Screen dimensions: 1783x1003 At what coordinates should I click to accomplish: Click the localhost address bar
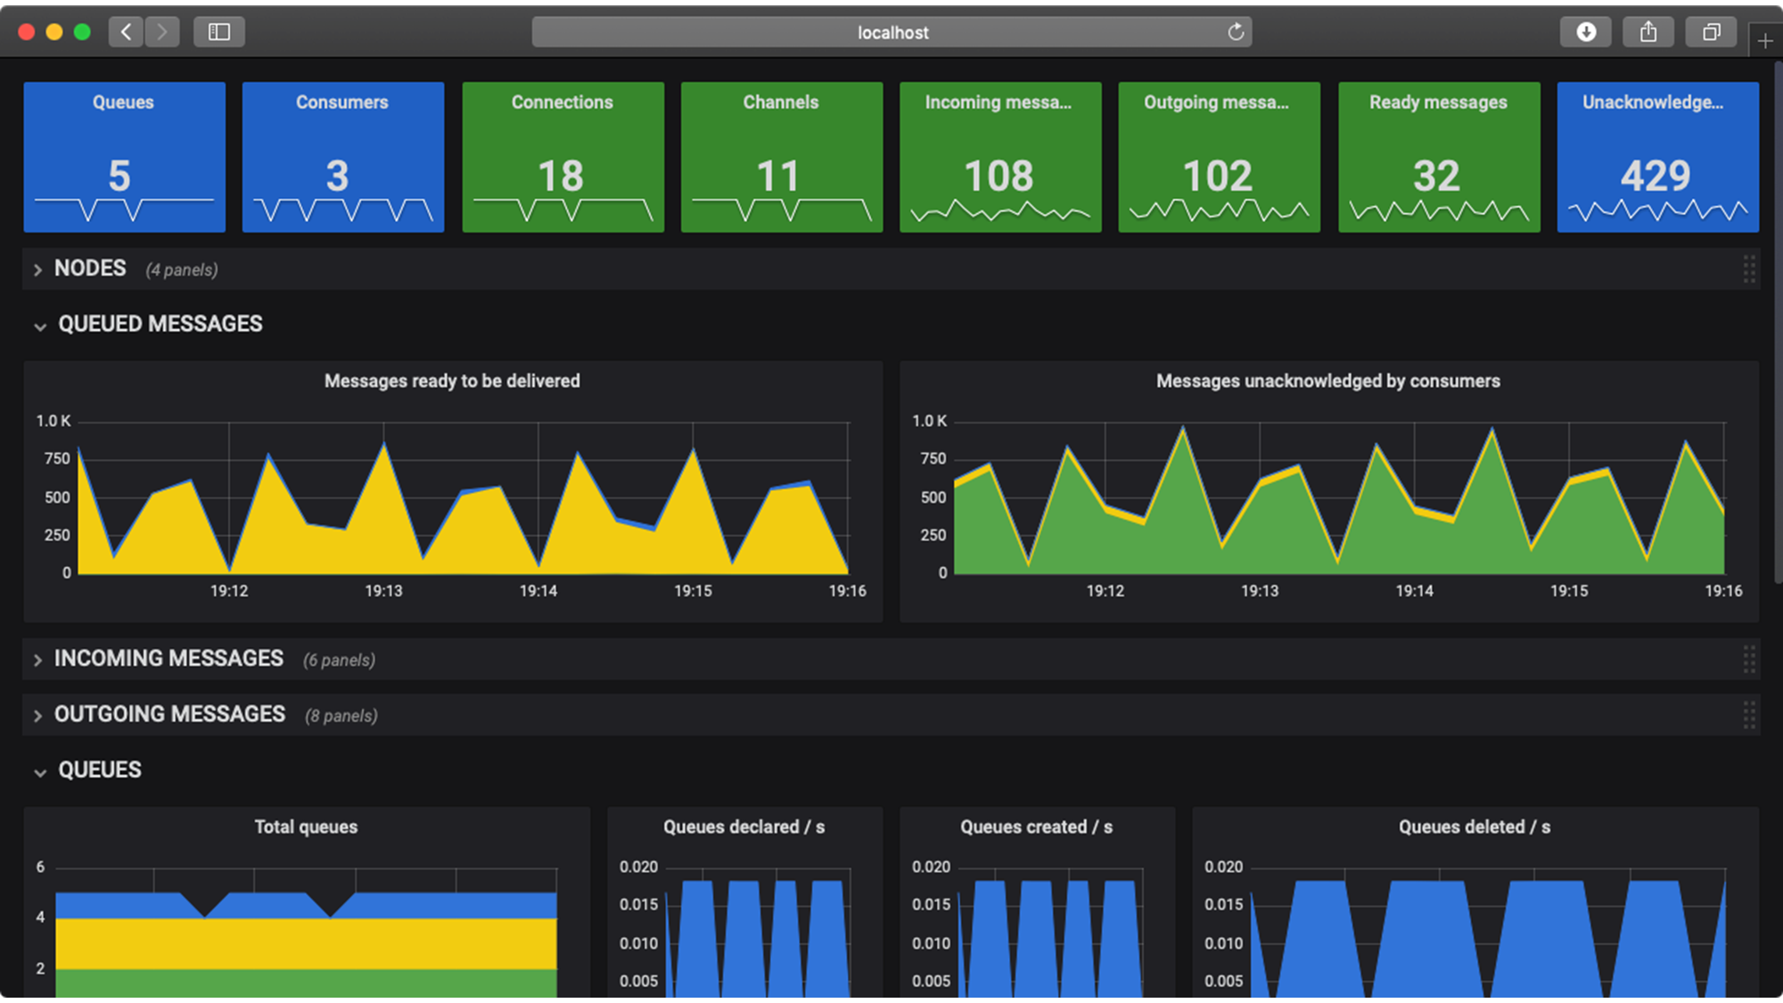click(x=891, y=32)
